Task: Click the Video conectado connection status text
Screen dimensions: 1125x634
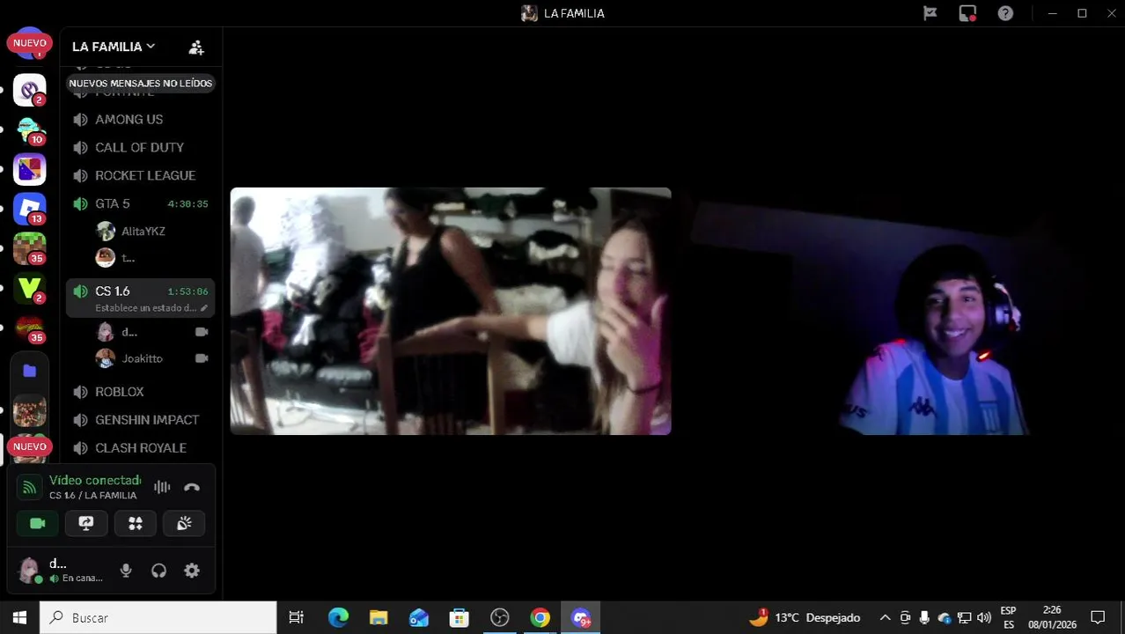Action: 95,480
